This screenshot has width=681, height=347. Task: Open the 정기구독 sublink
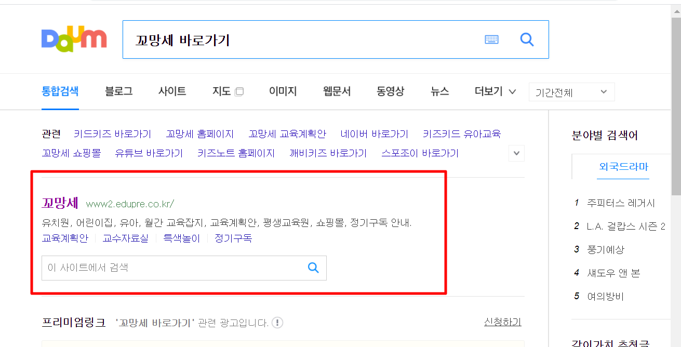(233, 238)
